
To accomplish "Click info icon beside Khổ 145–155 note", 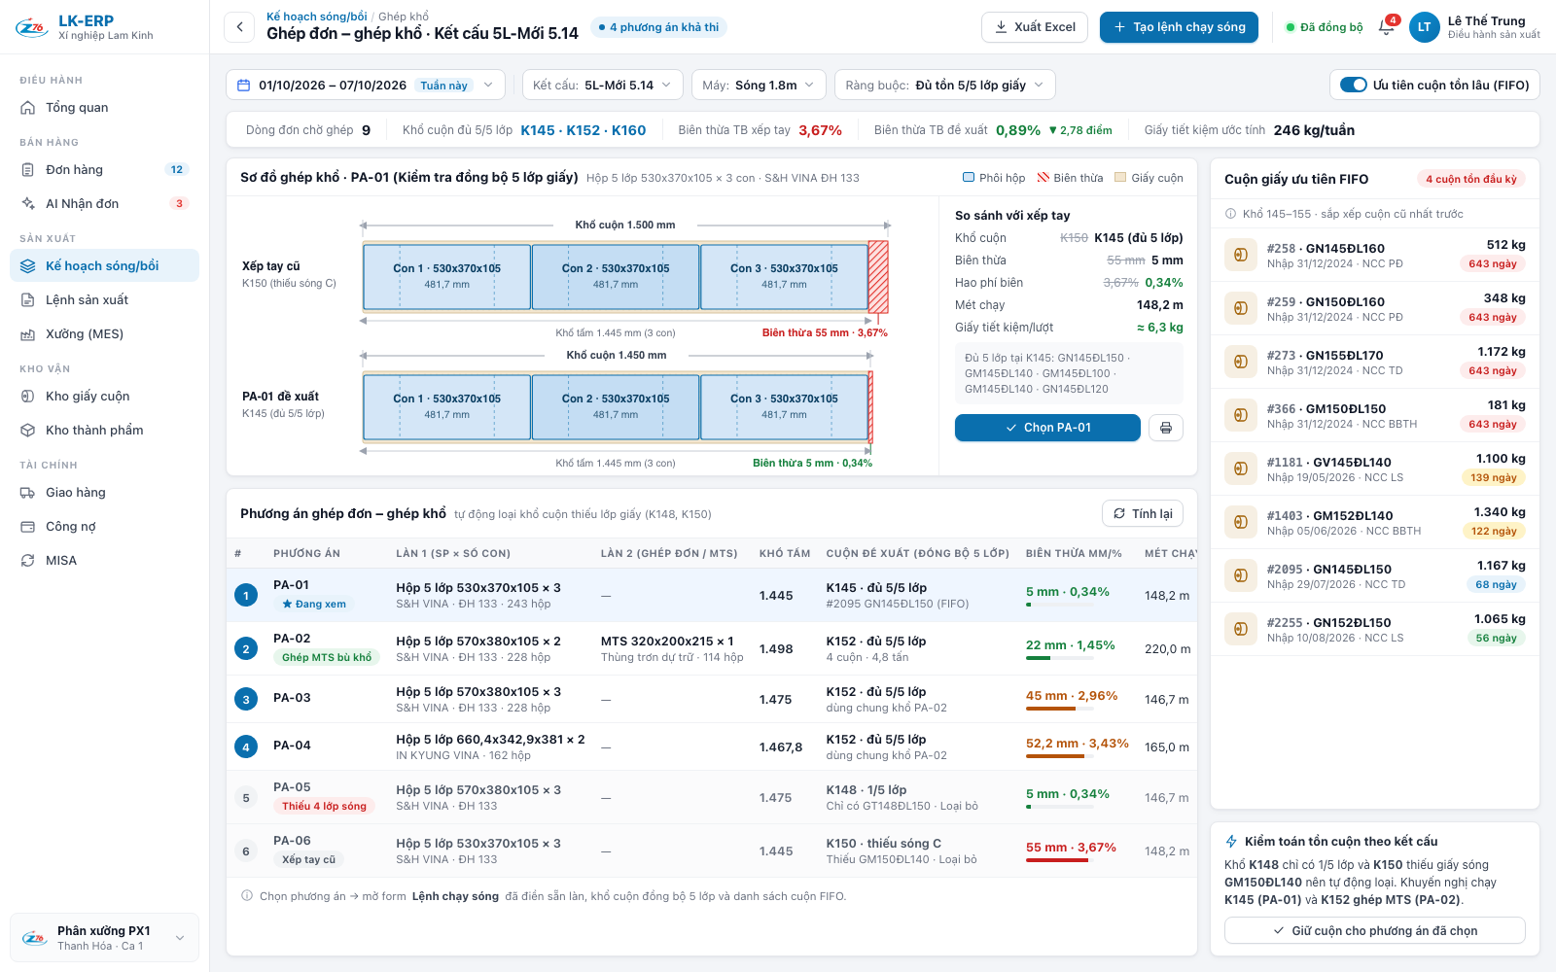I will pyautogui.click(x=1230, y=214).
